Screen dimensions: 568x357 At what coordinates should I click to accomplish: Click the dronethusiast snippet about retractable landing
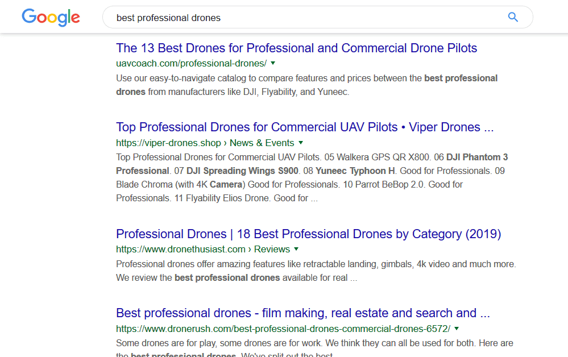[316, 271]
